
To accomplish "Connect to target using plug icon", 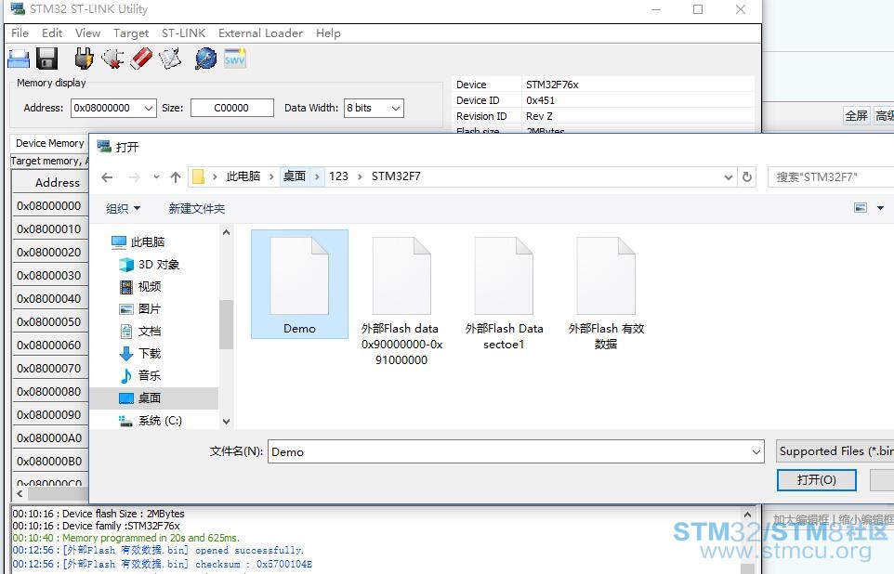I will click(x=84, y=59).
